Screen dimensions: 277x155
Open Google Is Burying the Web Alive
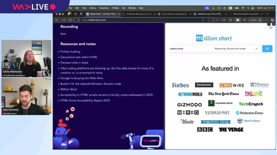coord(82,78)
